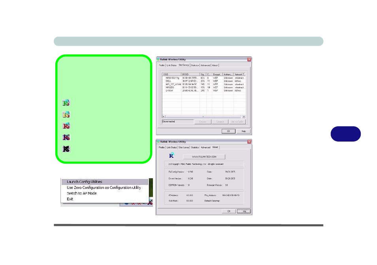Select the fifth network in the SSID list
This screenshot has height=265, width=377.
tap(204, 91)
